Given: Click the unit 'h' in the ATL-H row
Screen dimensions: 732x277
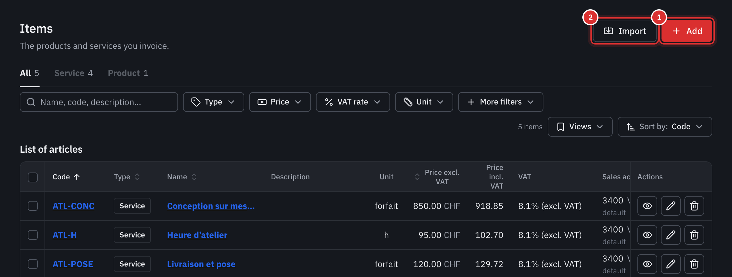Looking at the screenshot, I should tap(386, 235).
